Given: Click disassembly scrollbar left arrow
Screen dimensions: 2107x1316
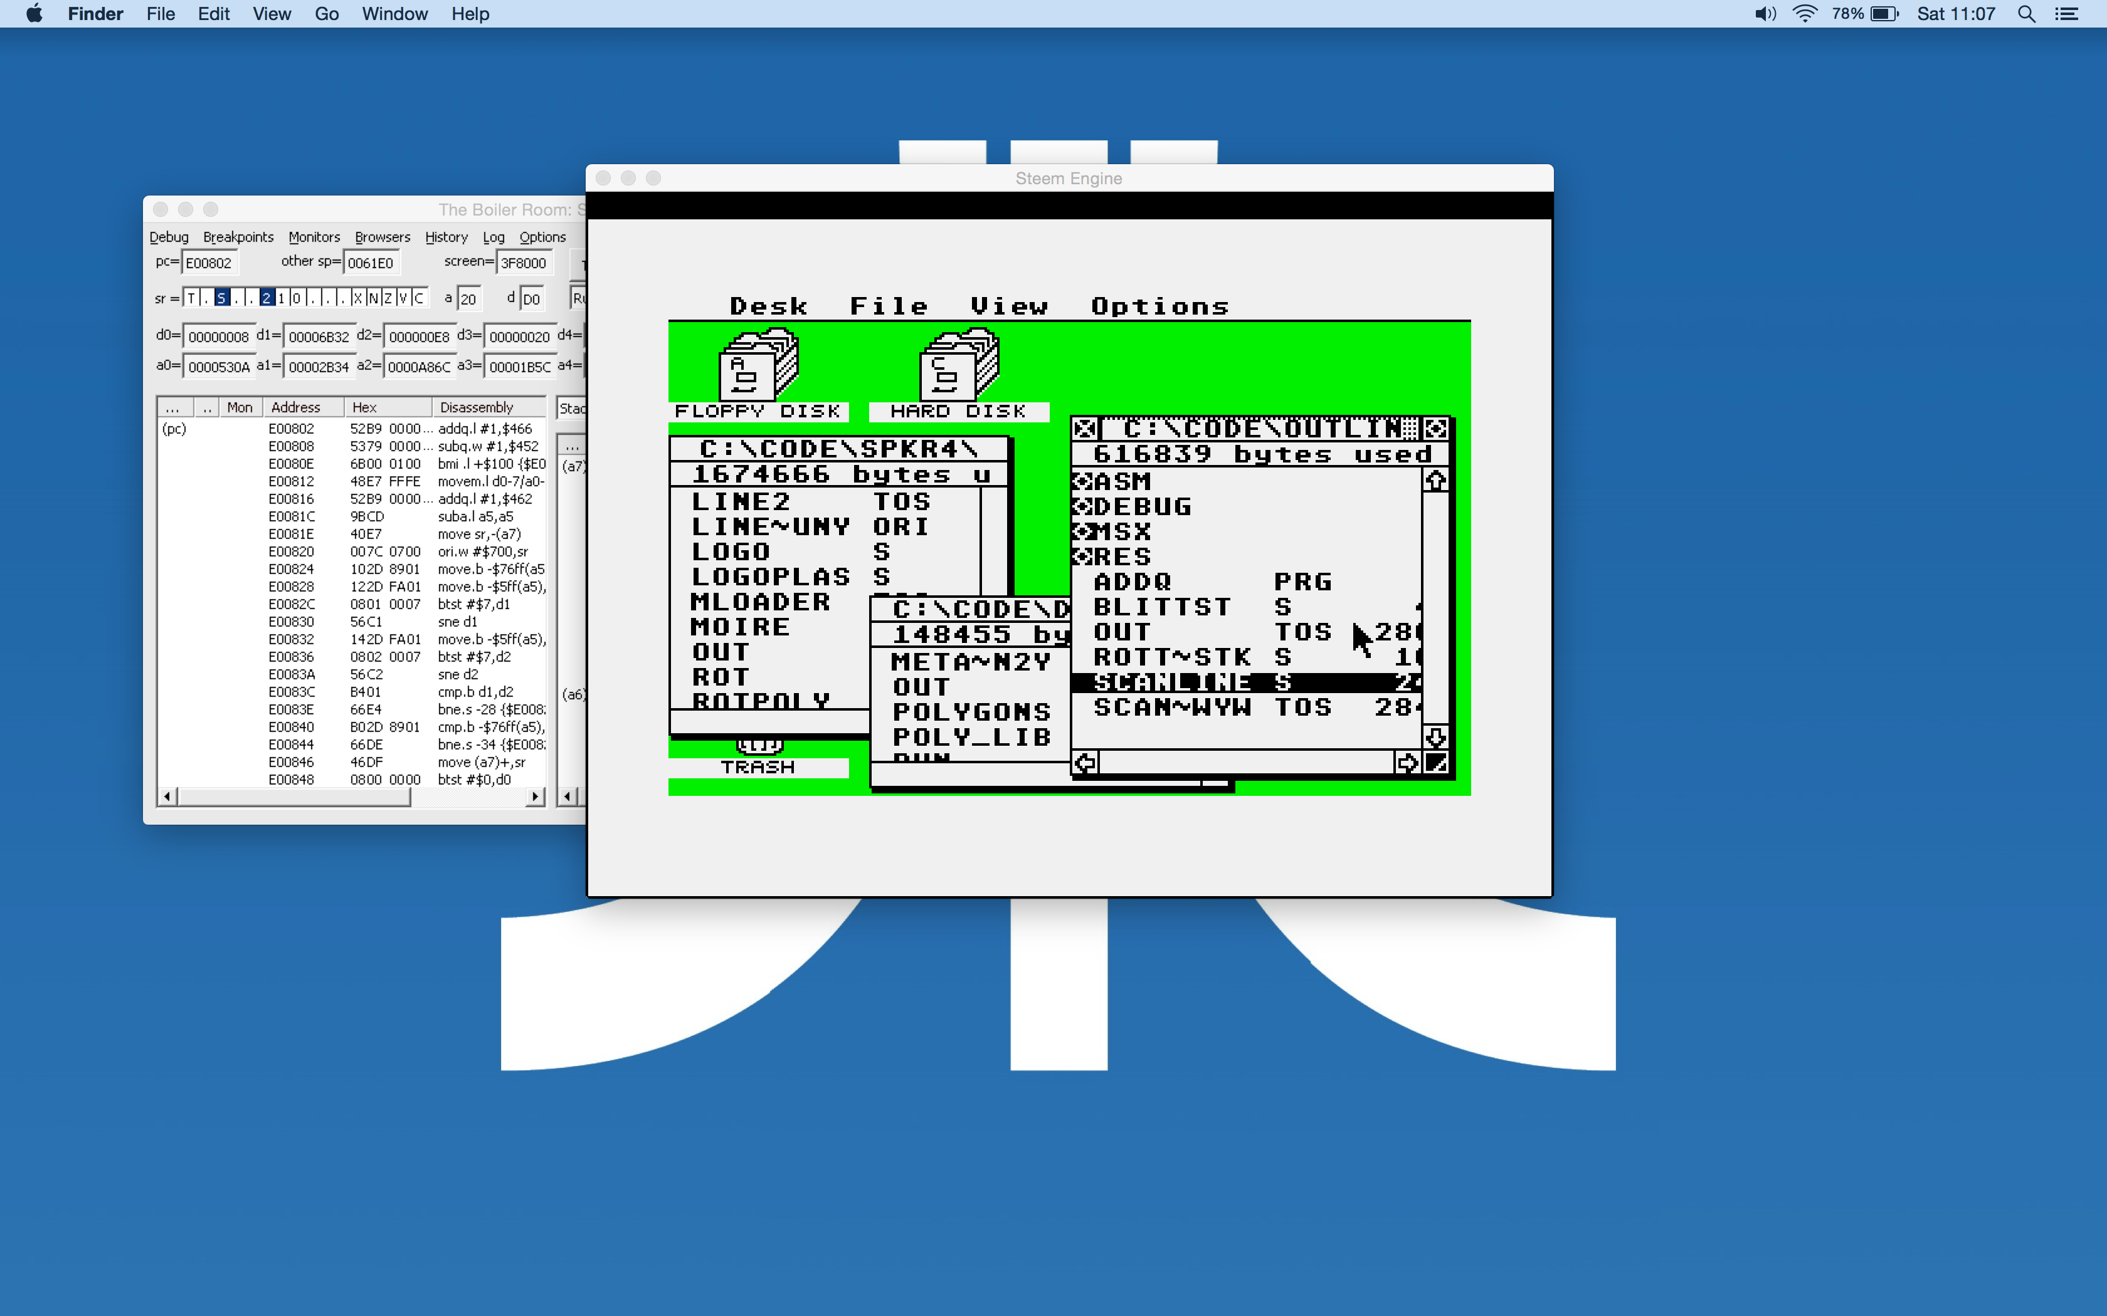Looking at the screenshot, I should [x=167, y=796].
